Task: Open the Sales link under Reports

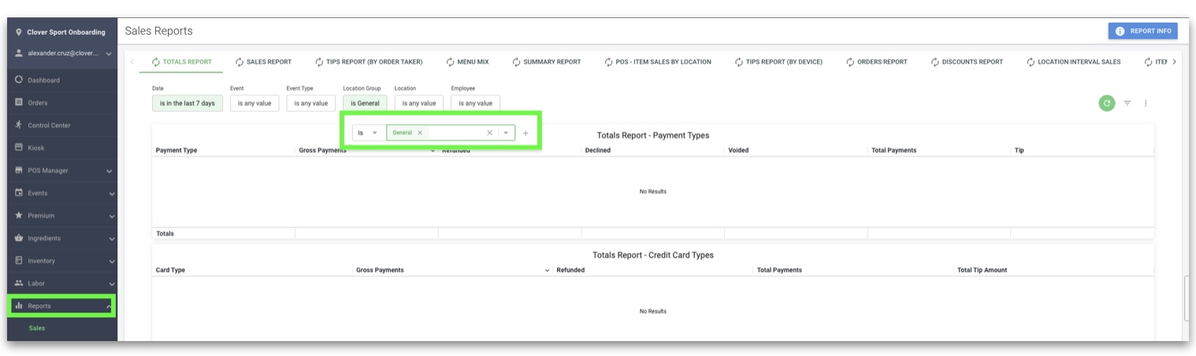Action: [37, 328]
